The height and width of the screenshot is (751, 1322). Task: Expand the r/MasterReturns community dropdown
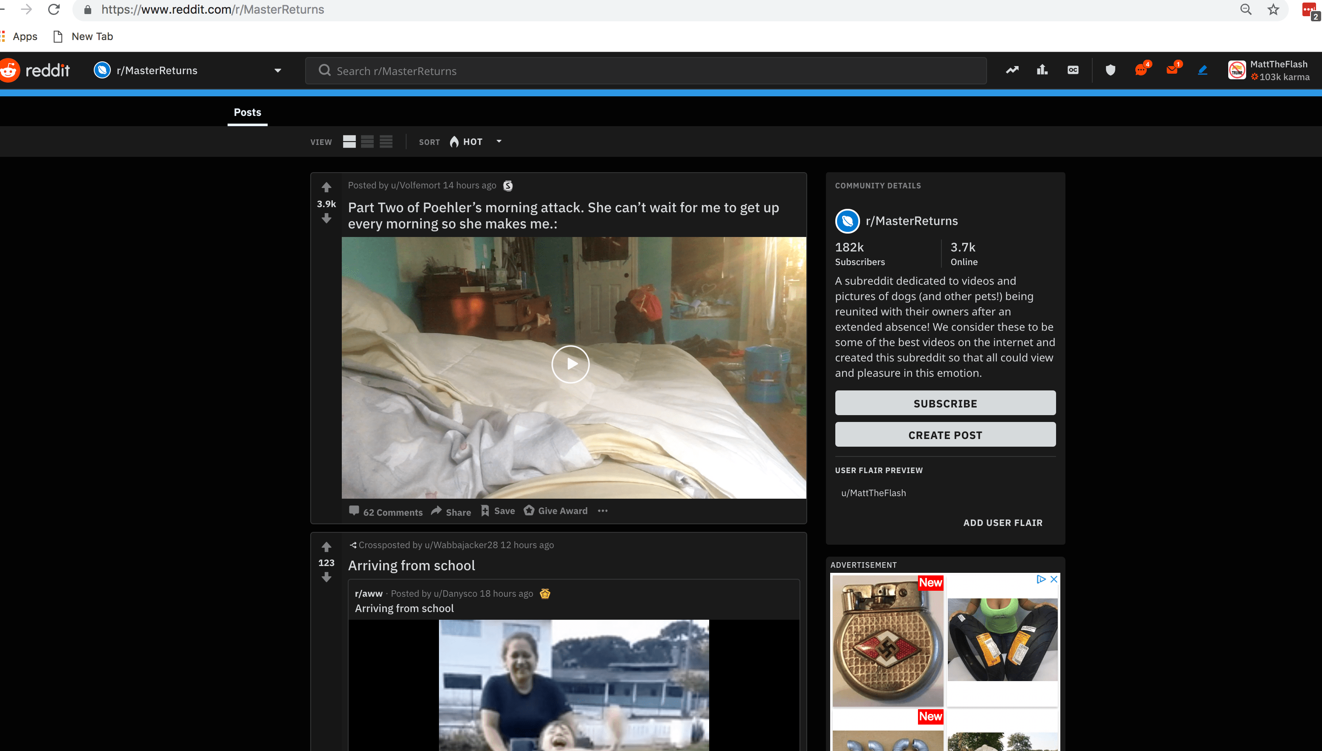277,71
